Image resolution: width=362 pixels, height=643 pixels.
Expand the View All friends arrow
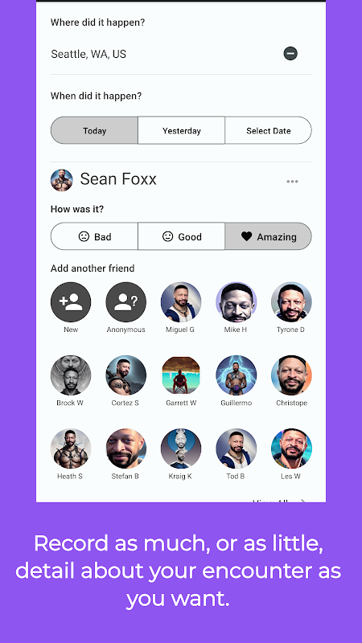pos(303,500)
